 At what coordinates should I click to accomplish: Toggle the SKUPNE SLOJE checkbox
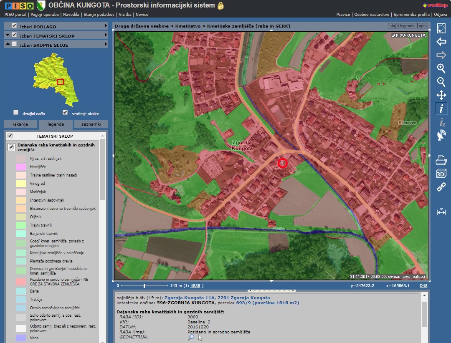pos(14,44)
